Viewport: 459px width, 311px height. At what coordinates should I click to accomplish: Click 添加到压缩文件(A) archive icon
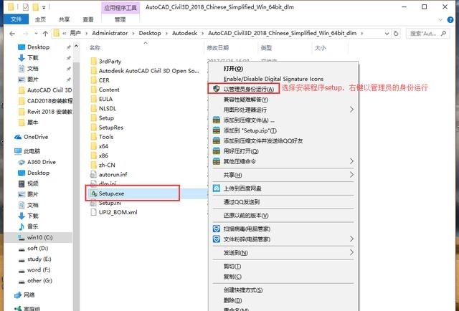(x=217, y=120)
